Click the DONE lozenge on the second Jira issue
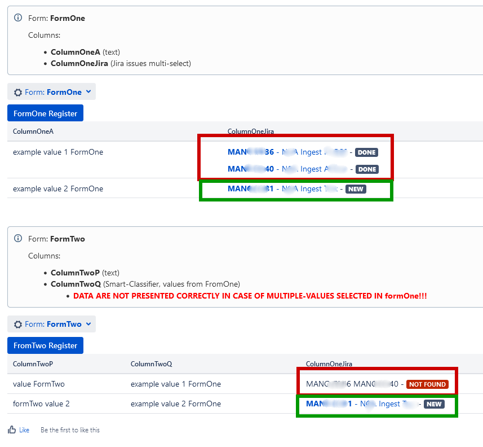 click(x=366, y=169)
